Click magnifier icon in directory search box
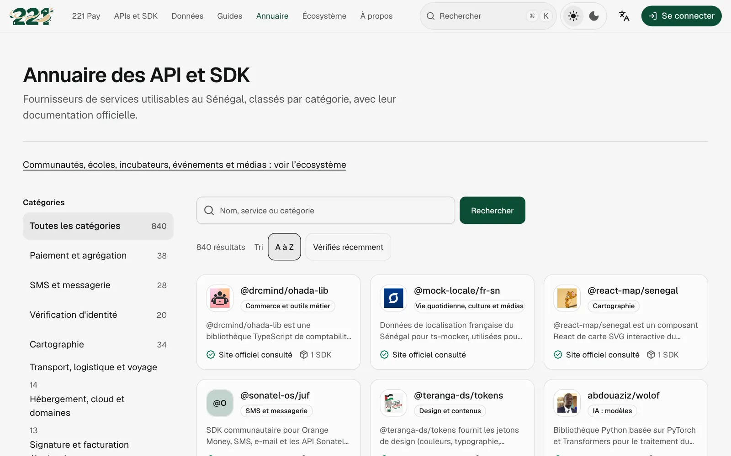Viewport: 731px width, 456px height. tap(209, 210)
